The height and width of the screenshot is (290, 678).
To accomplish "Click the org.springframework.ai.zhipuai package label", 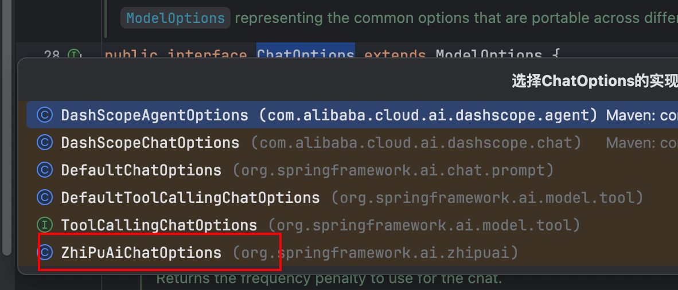I will (375, 253).
